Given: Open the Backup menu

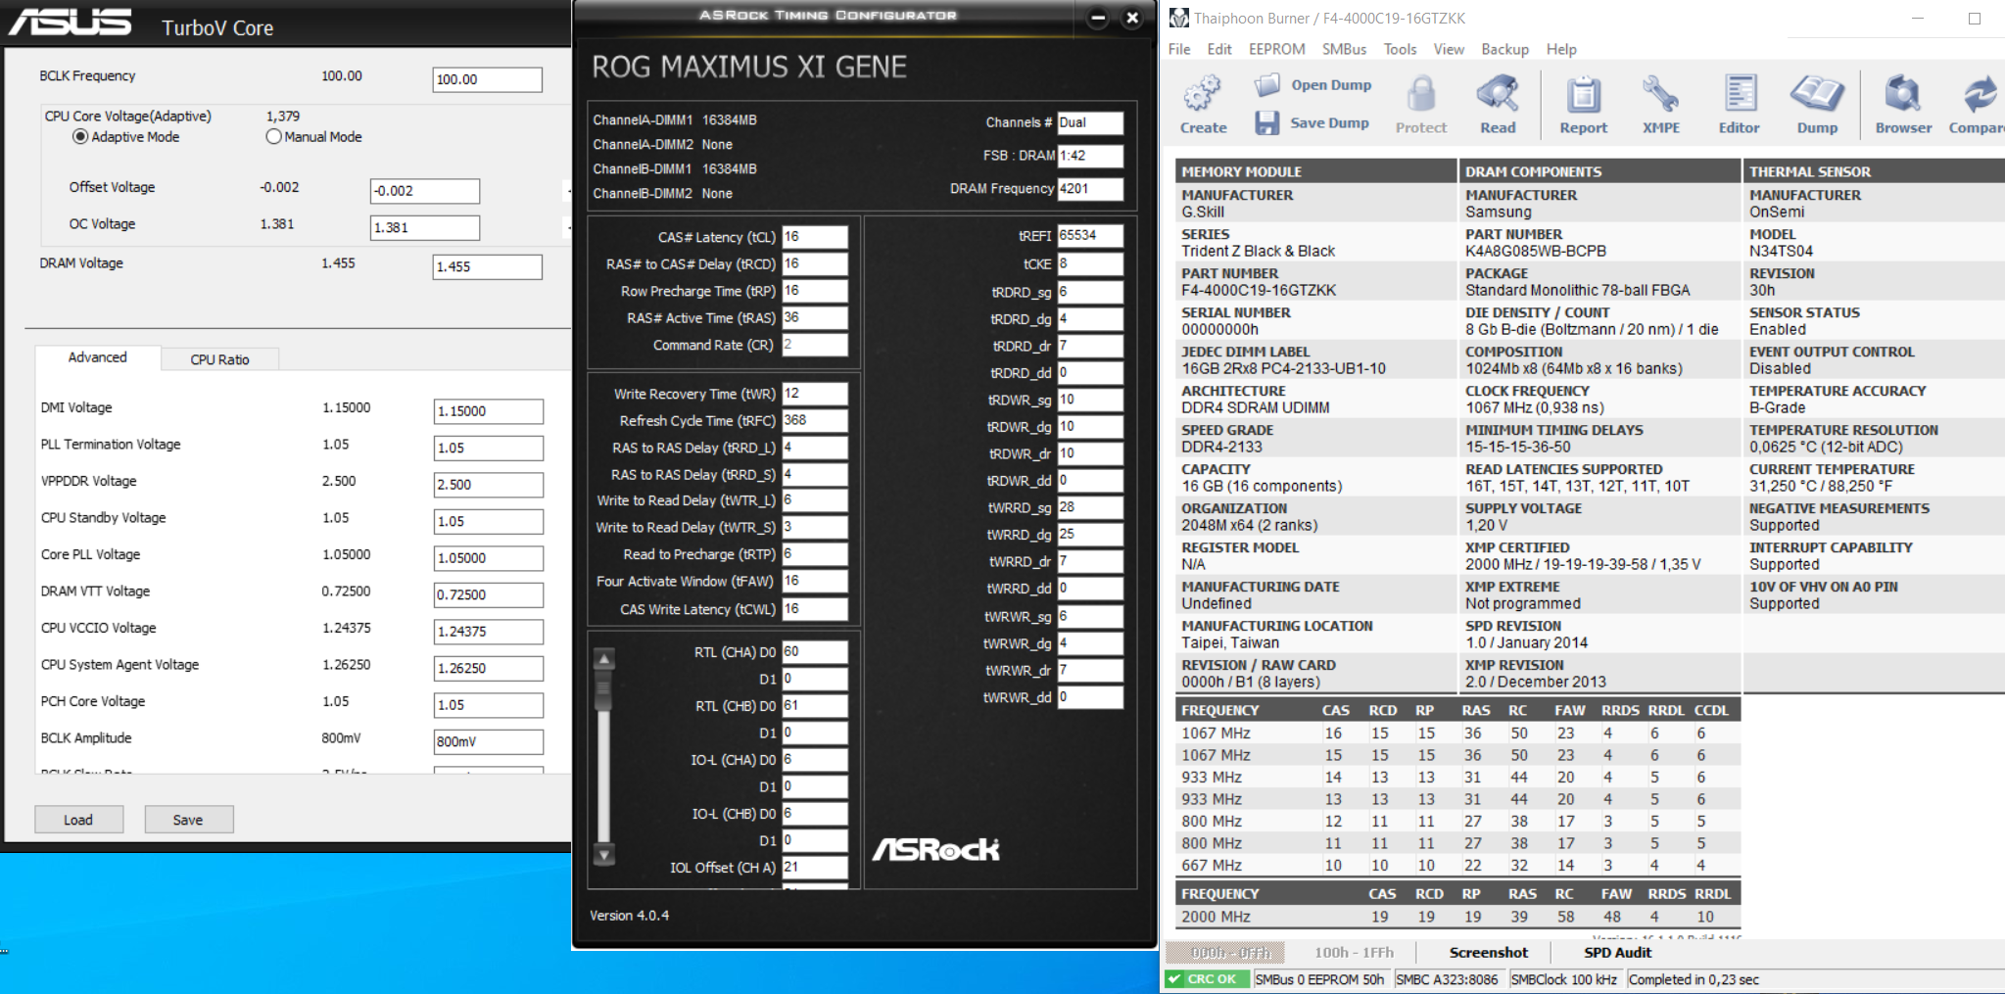Looking at the screenshot, I should tap(1504, 49).
